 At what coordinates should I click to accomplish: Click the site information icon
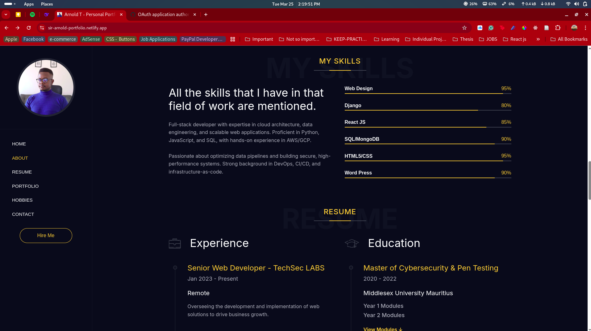[x=42, y=28]
